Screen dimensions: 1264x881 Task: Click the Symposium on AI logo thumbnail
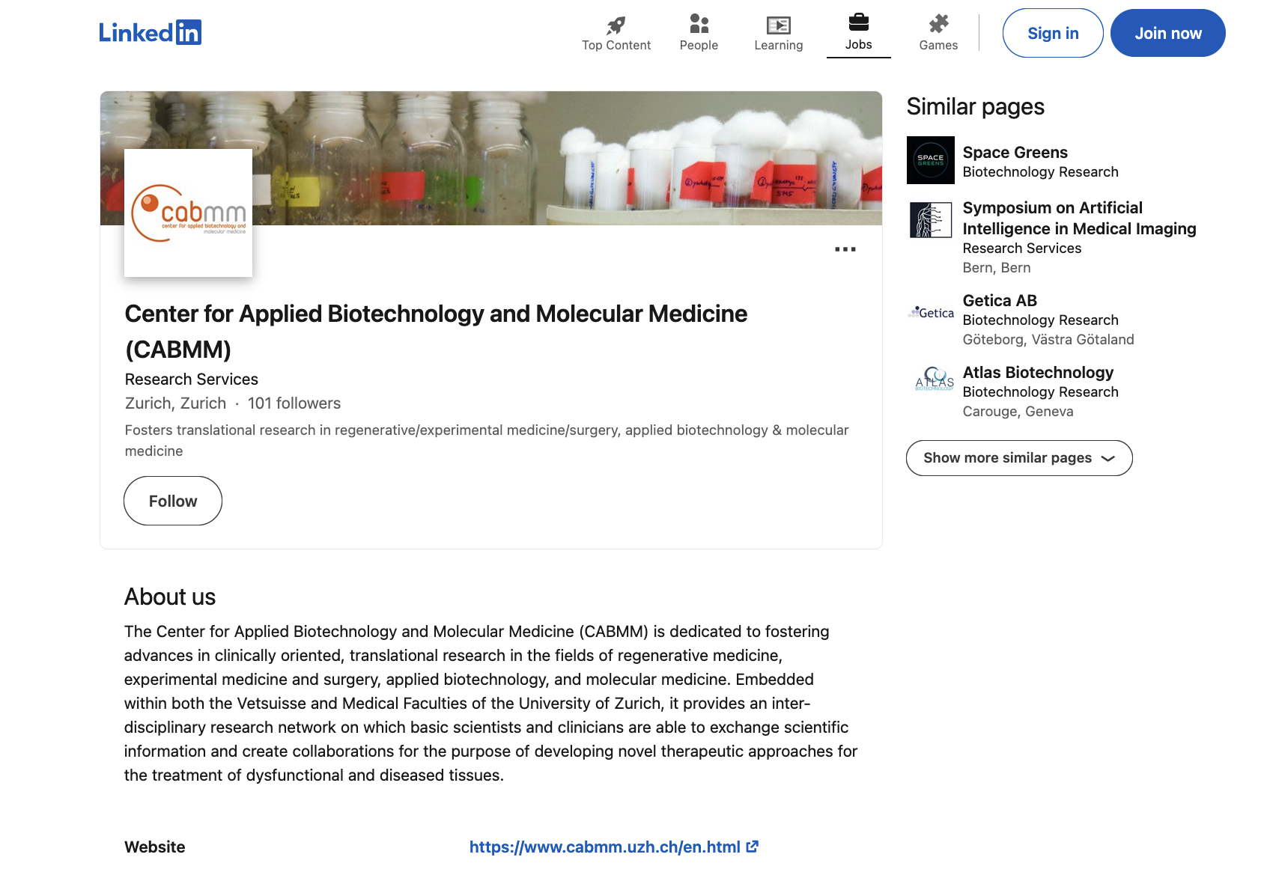[931, 220]
